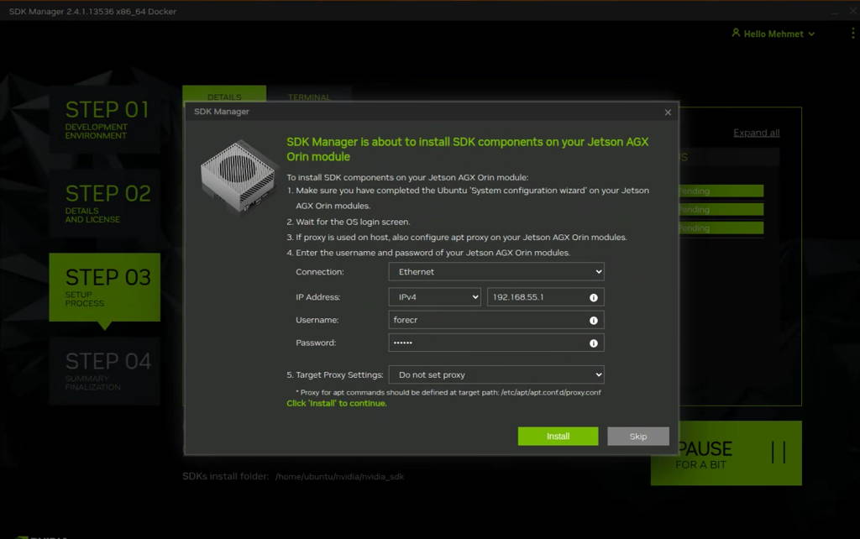Viewport: 860px width, 539px height.
Task: Go to STEP 01 Development Environment
Action: pos(105,119)
